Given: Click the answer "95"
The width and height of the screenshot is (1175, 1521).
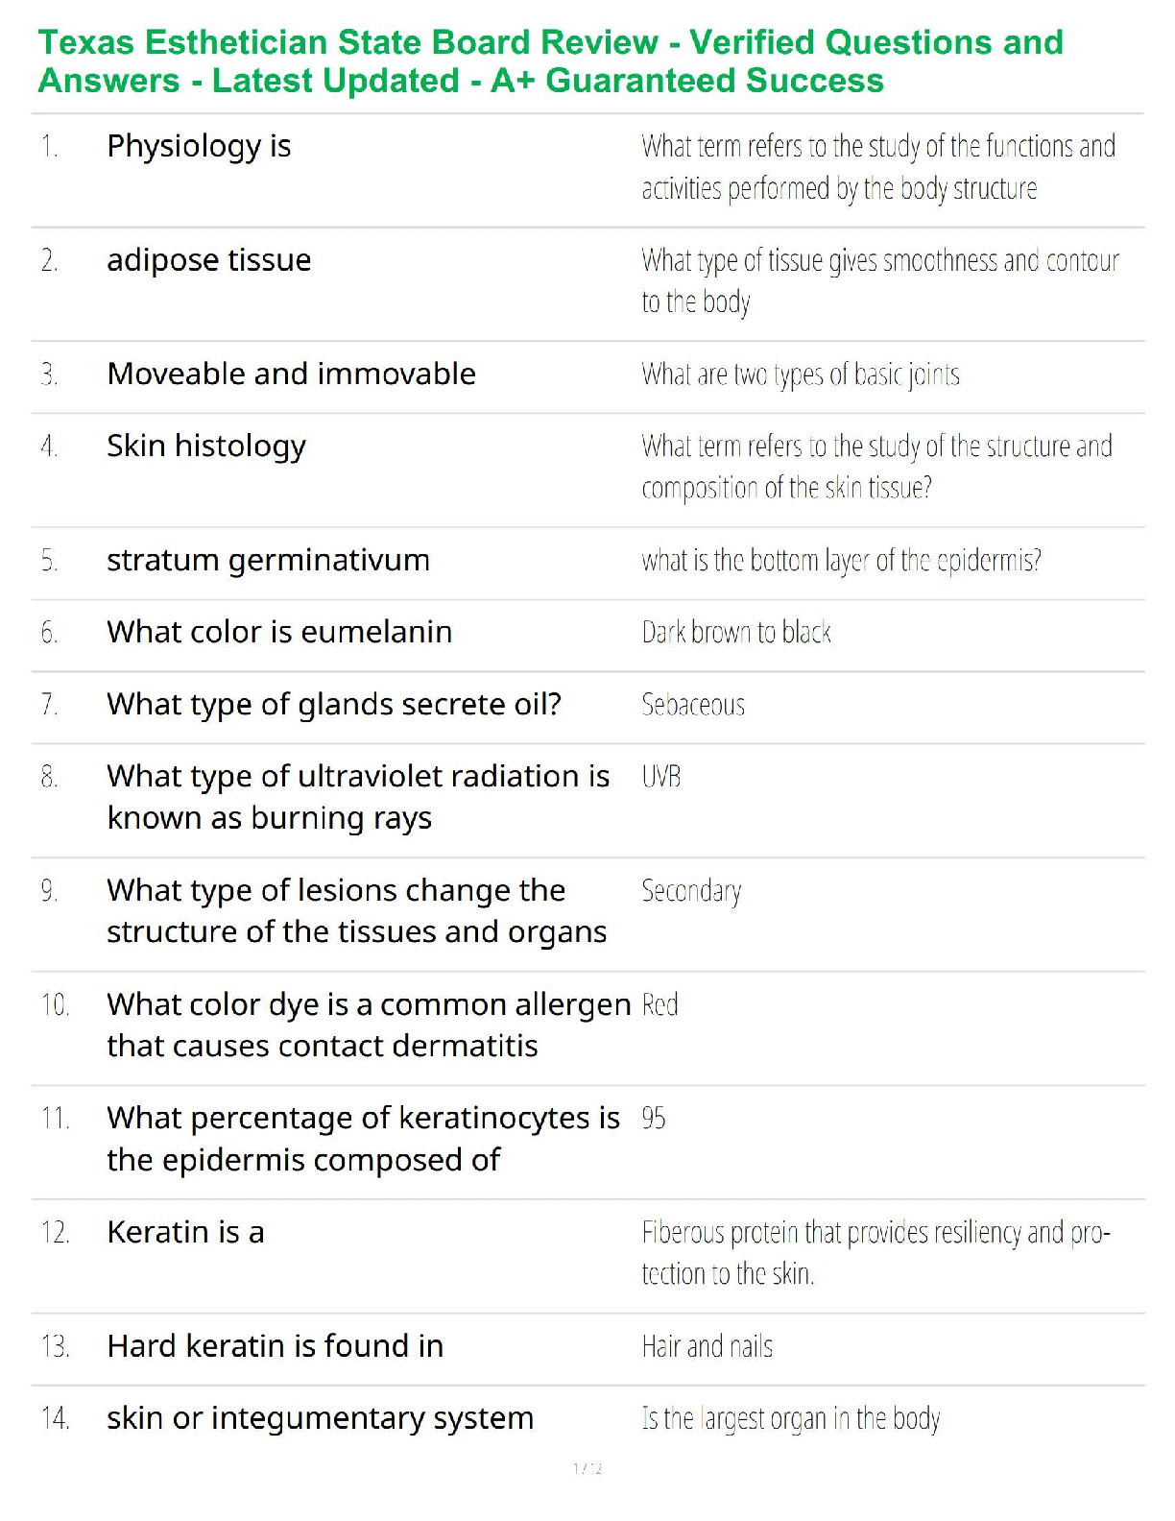Looking at the screenshot, I should pyautogui.click(x=654, y=1119).
